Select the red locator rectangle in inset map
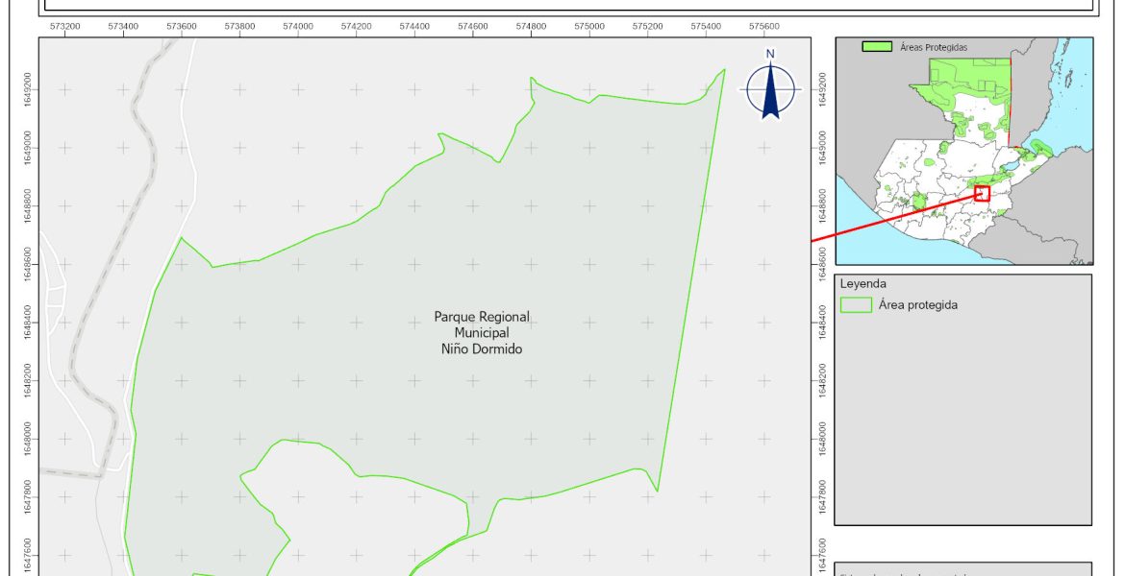1125x576 pixels. [982, 193]
